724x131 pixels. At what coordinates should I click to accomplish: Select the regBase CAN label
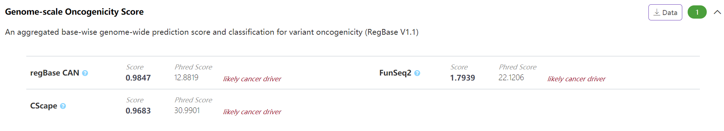(55, 73)
